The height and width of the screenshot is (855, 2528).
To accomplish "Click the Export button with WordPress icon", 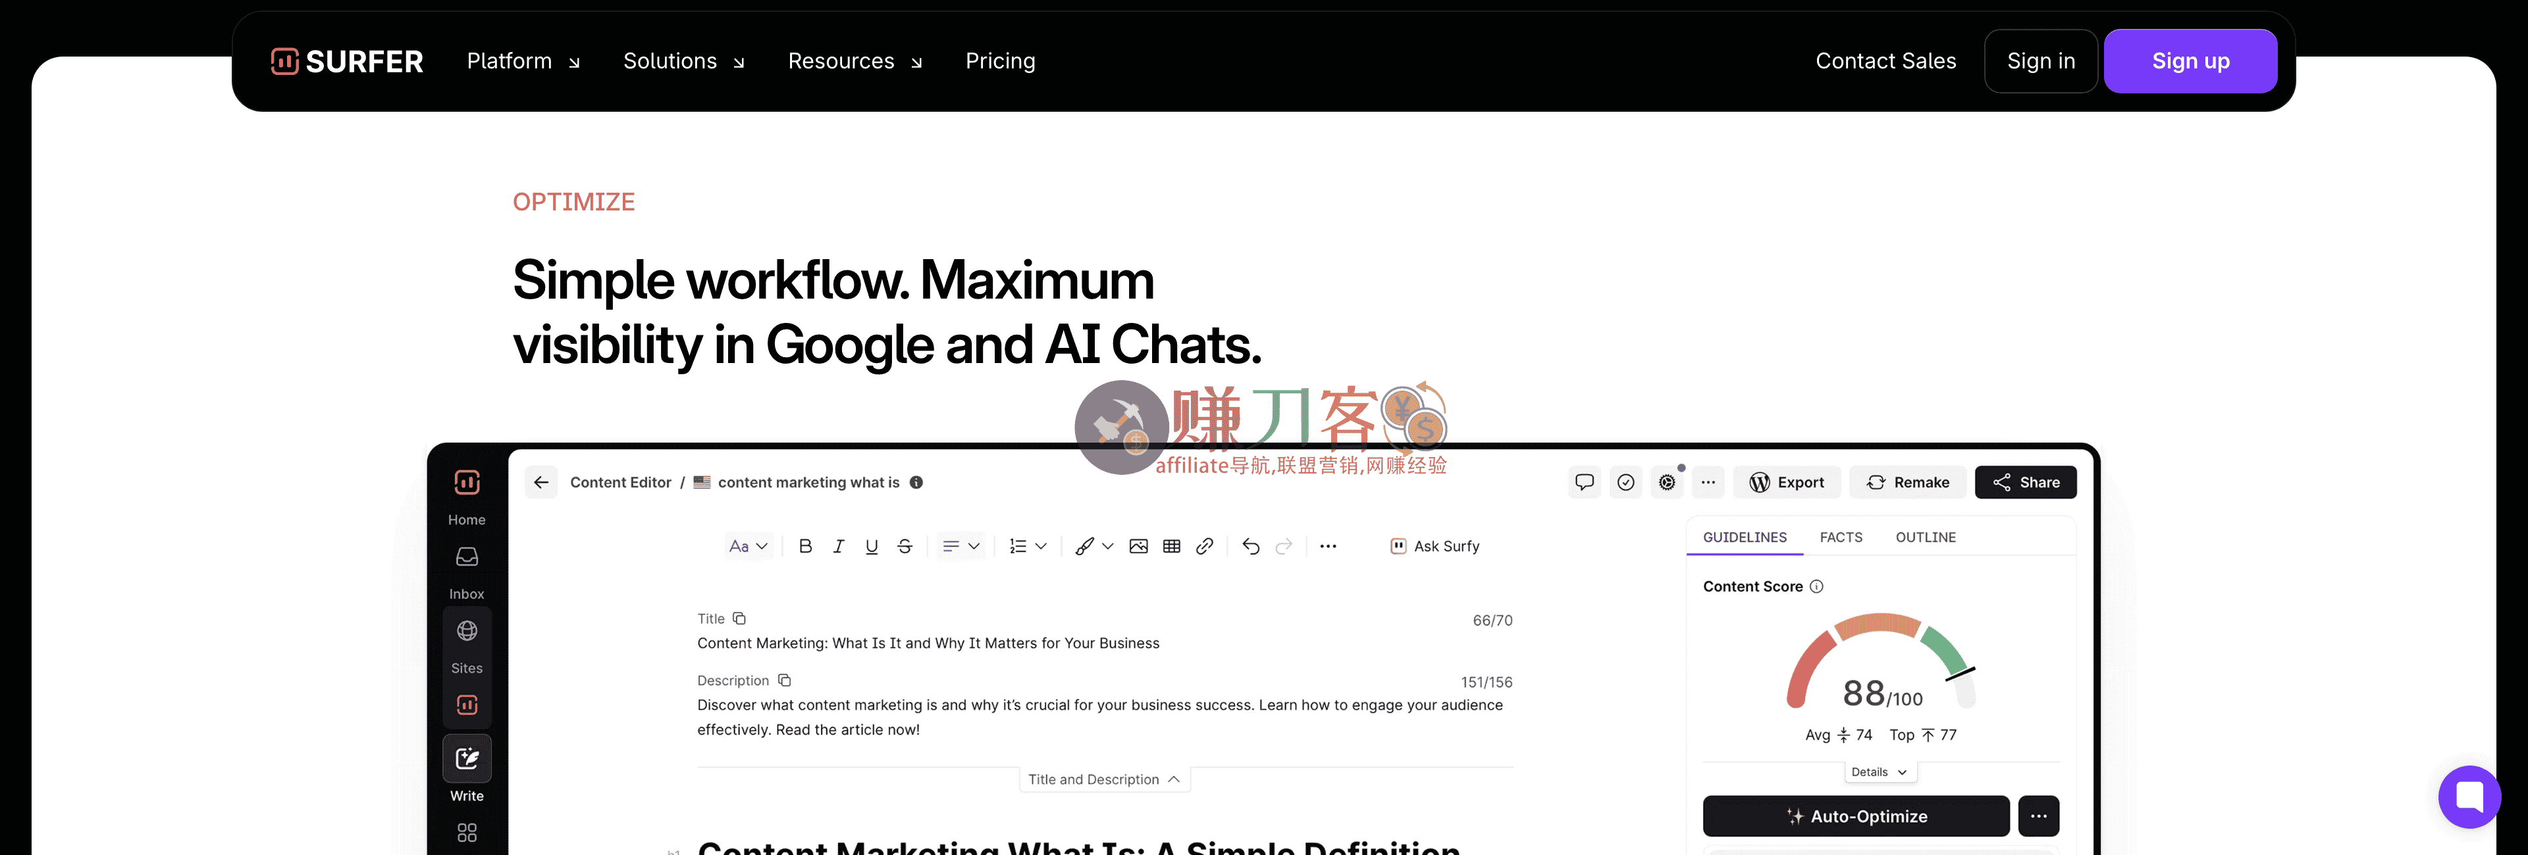I will pos(1787,482).
